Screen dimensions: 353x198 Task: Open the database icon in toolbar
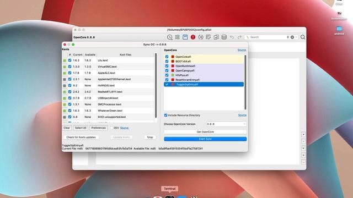click(224, 37)
